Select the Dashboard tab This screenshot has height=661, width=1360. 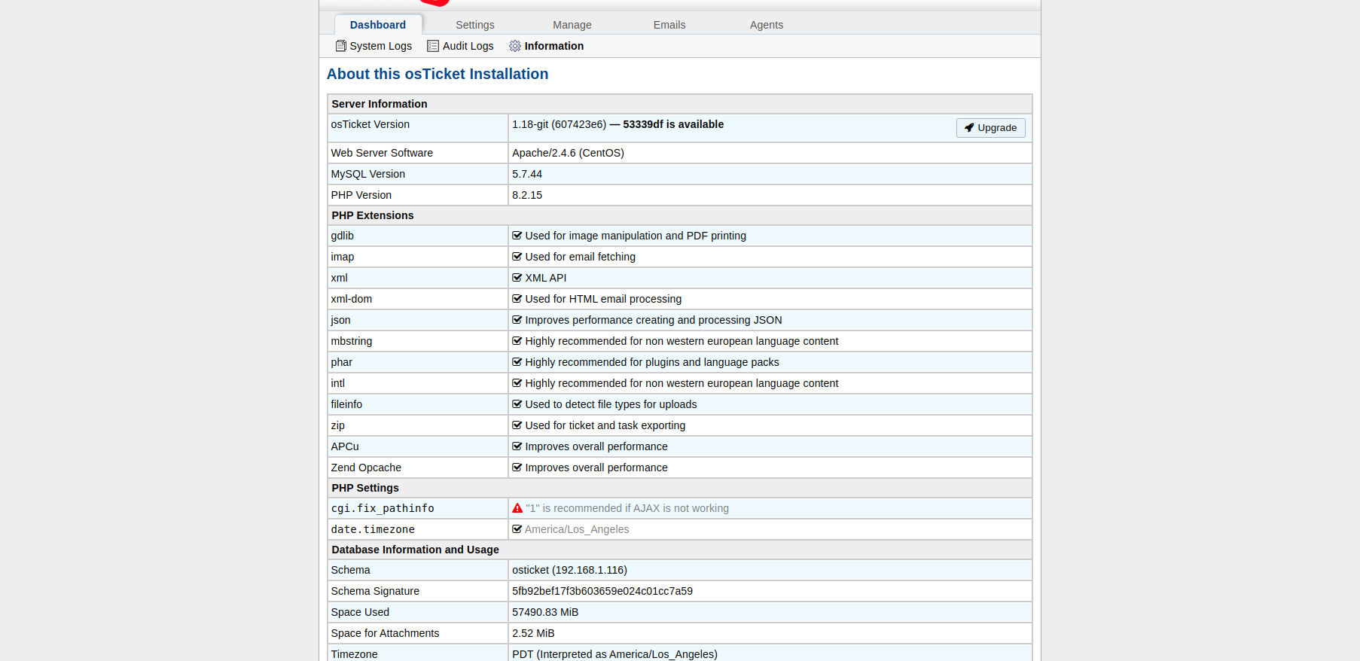pyautogui.click(x=377, y=25)
